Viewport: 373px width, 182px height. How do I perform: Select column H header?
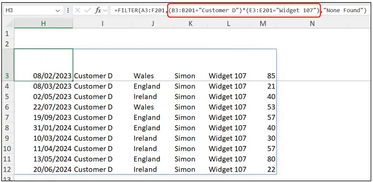click(43, 23)
